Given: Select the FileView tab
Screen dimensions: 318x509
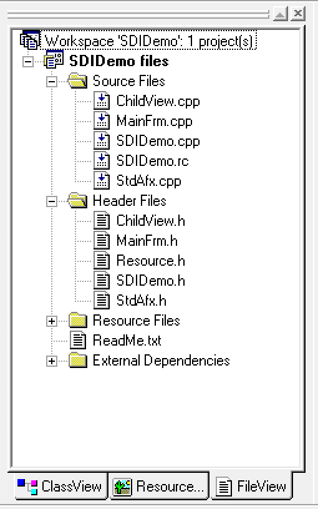Looking at the screenshot, I should [251, 487].
